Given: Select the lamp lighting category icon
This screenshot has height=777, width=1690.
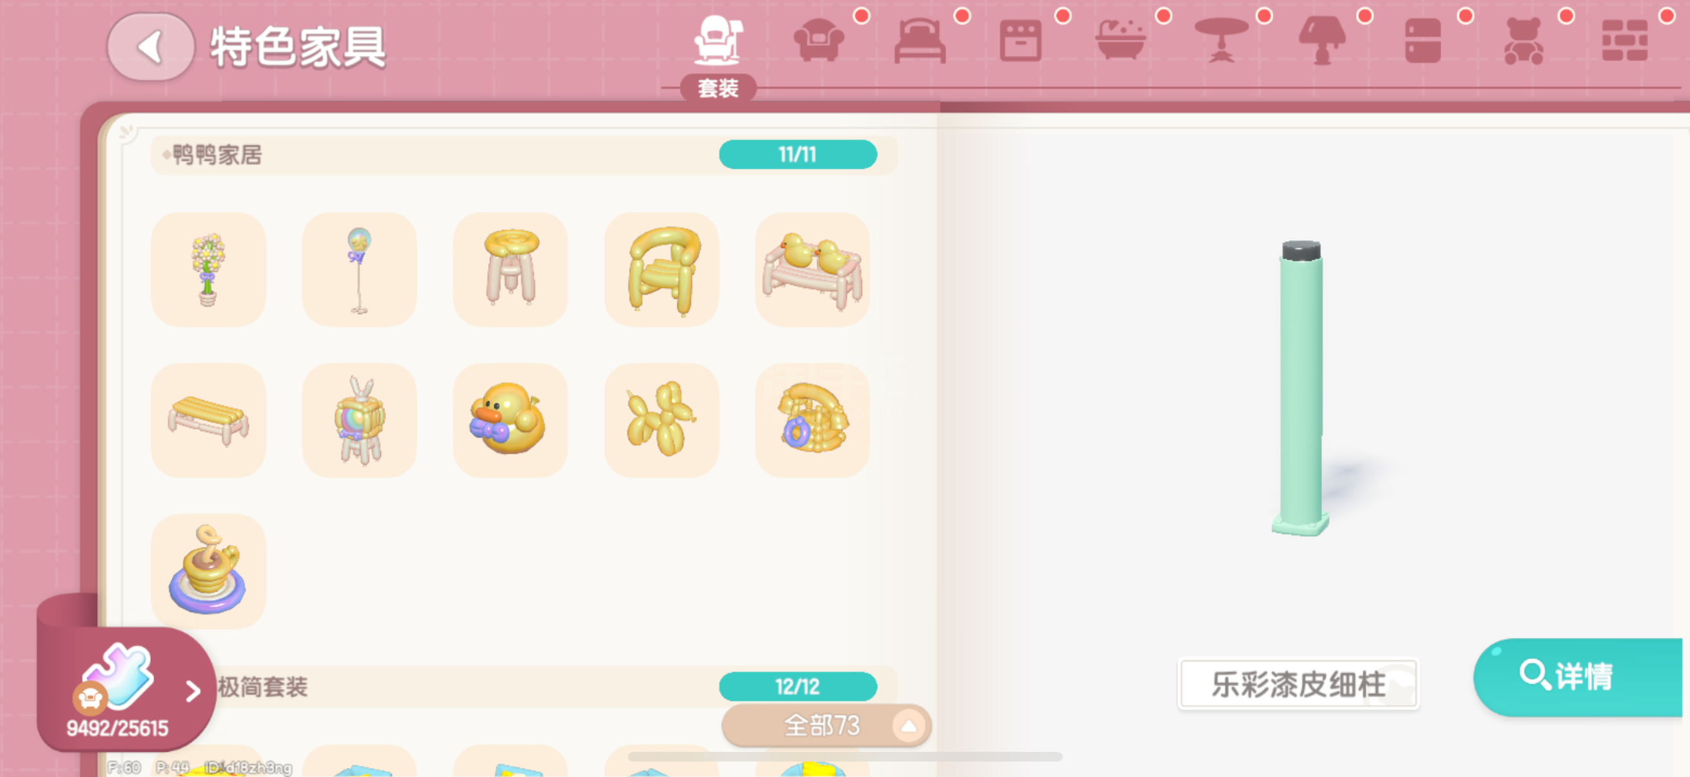Looking at the screenshot, I should click(x=1323, y=41).
